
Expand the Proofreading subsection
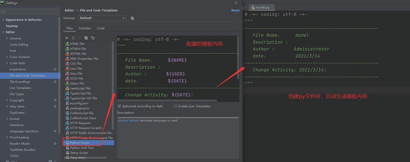(x=7, y=137)
